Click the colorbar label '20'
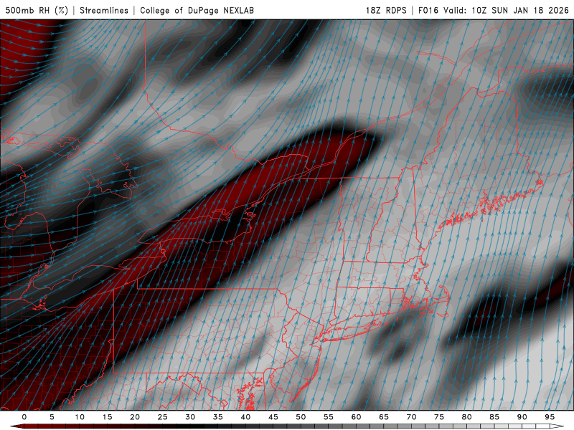 [135, 417]
